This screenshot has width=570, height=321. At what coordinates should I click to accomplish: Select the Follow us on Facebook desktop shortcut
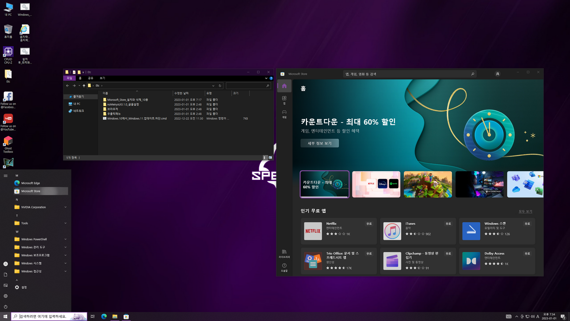(8, 100)
